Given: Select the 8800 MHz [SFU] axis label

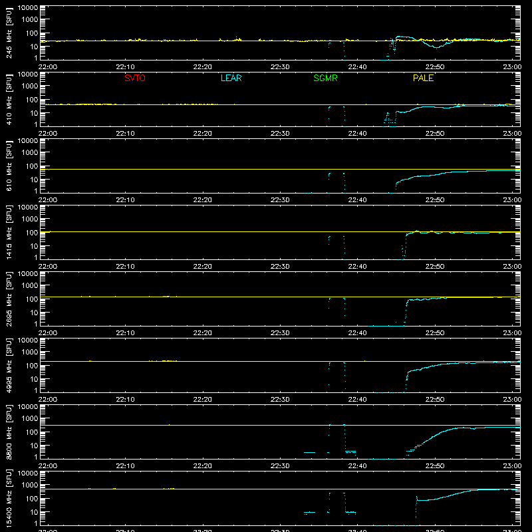Looking at the screenshot, I should [9, 432].
